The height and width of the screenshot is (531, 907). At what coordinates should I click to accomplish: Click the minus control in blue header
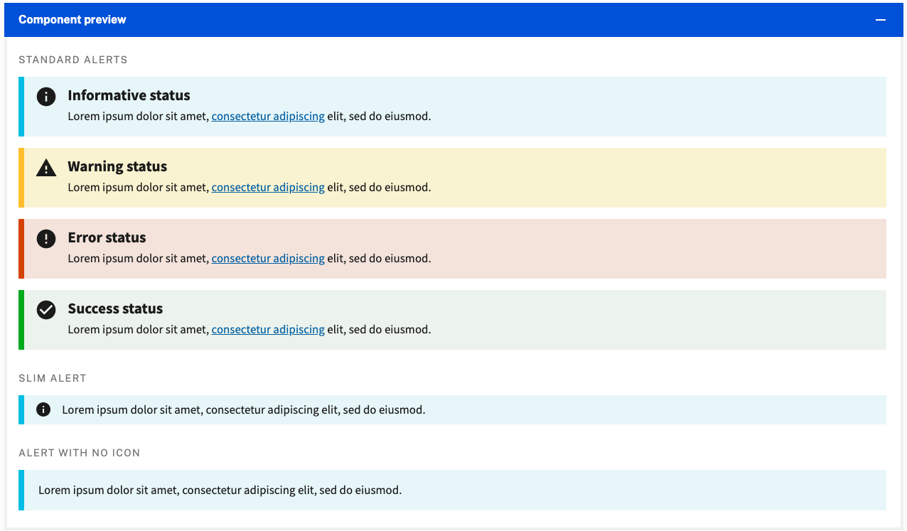click(881, 19)
